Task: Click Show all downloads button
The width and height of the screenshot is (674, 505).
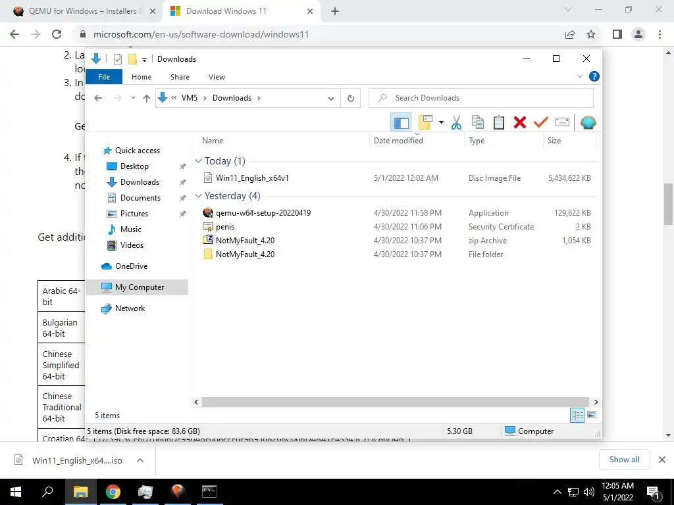Action: (x=624, y=460)
